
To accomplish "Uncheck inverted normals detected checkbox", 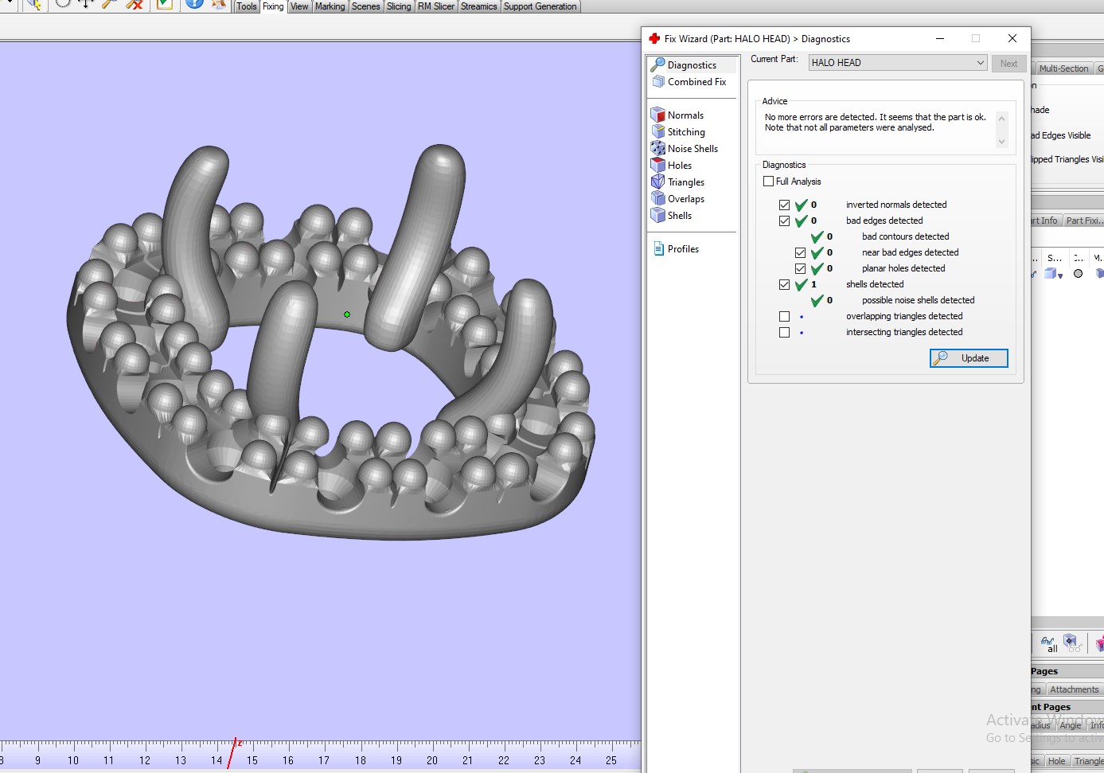I will point(785,205).
